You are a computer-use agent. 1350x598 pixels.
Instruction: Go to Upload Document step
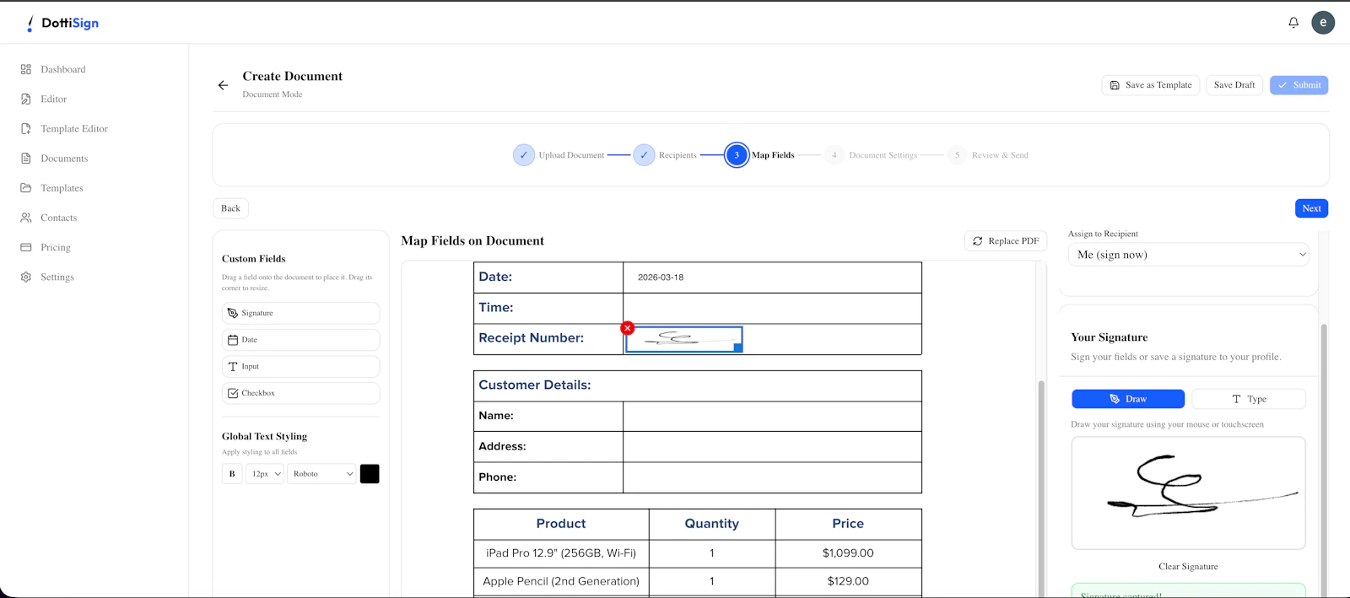[x=559, y=155]
